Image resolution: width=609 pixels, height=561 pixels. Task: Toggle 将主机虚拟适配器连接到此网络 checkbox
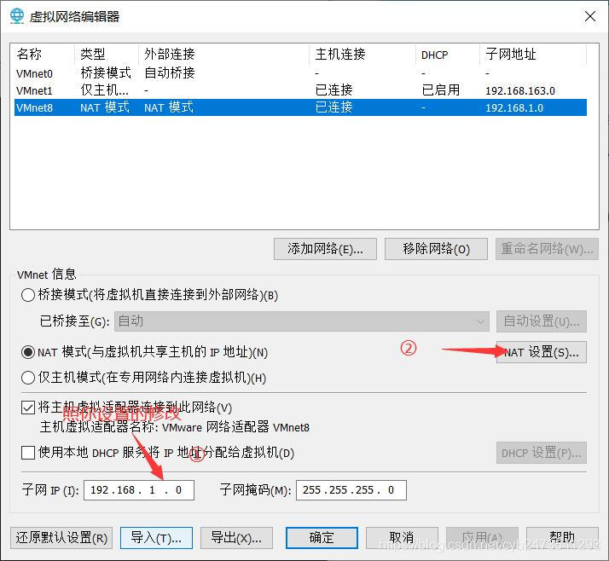(28, 408)
